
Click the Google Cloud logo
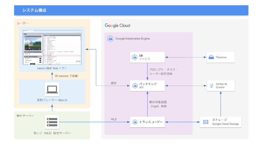(x=117, y=26)
